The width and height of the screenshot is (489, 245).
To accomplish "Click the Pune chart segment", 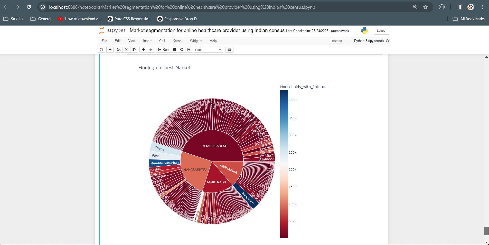I will 164,156.
